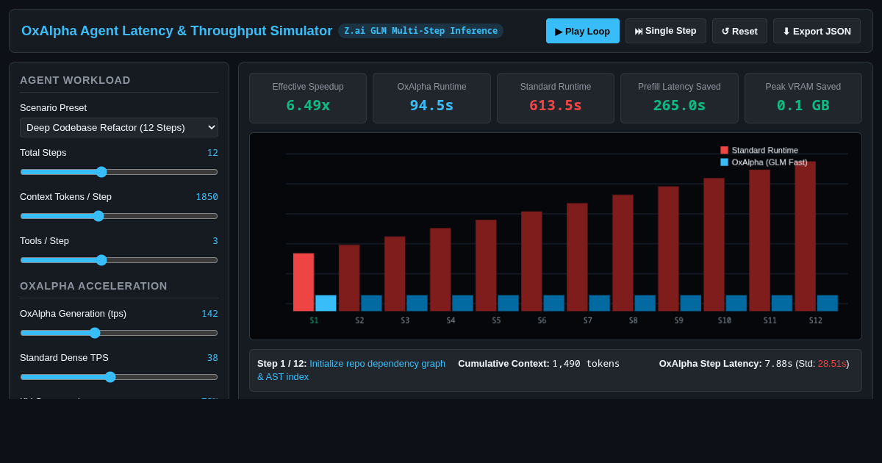Toggle Standard Runtime legend entry
Viewport: 882px width, 463px height.
click(759, 150)
